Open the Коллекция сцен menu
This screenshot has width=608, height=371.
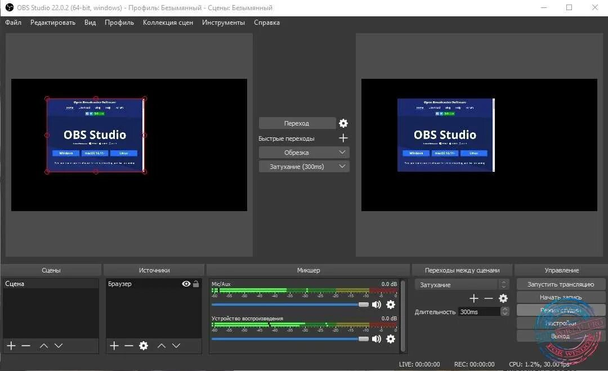(168, 23)
